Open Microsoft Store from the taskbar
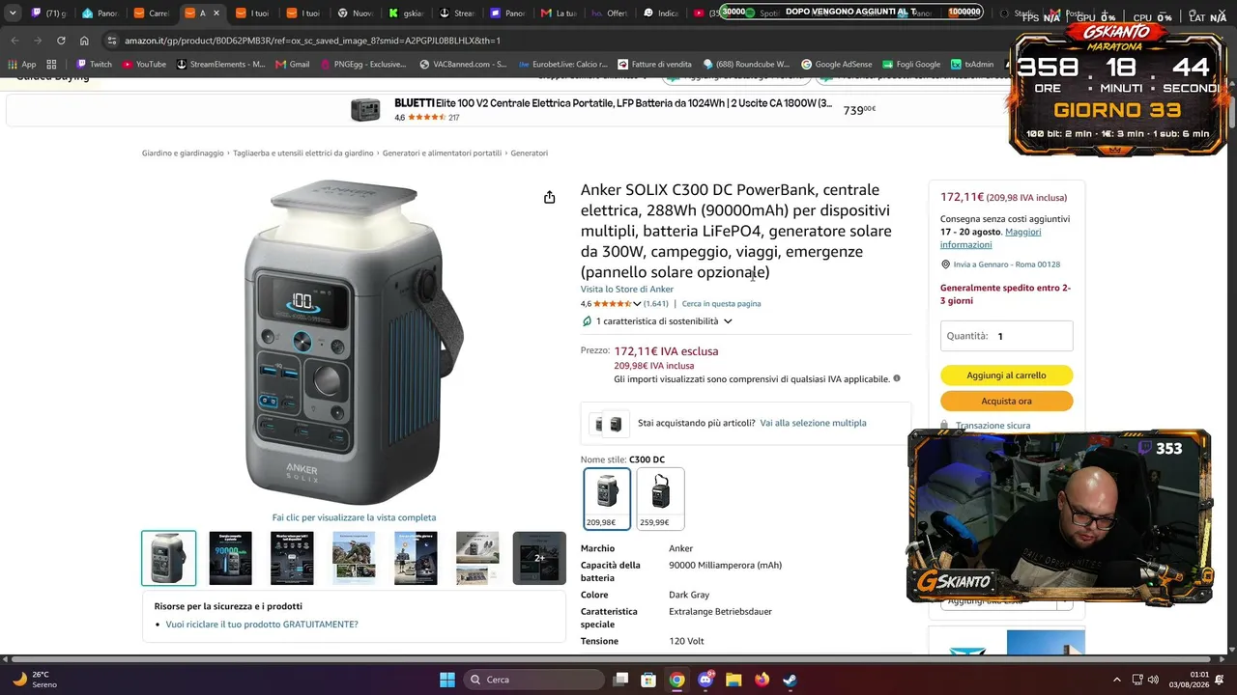Screen dimensions: 1237x695 point(649,680)
